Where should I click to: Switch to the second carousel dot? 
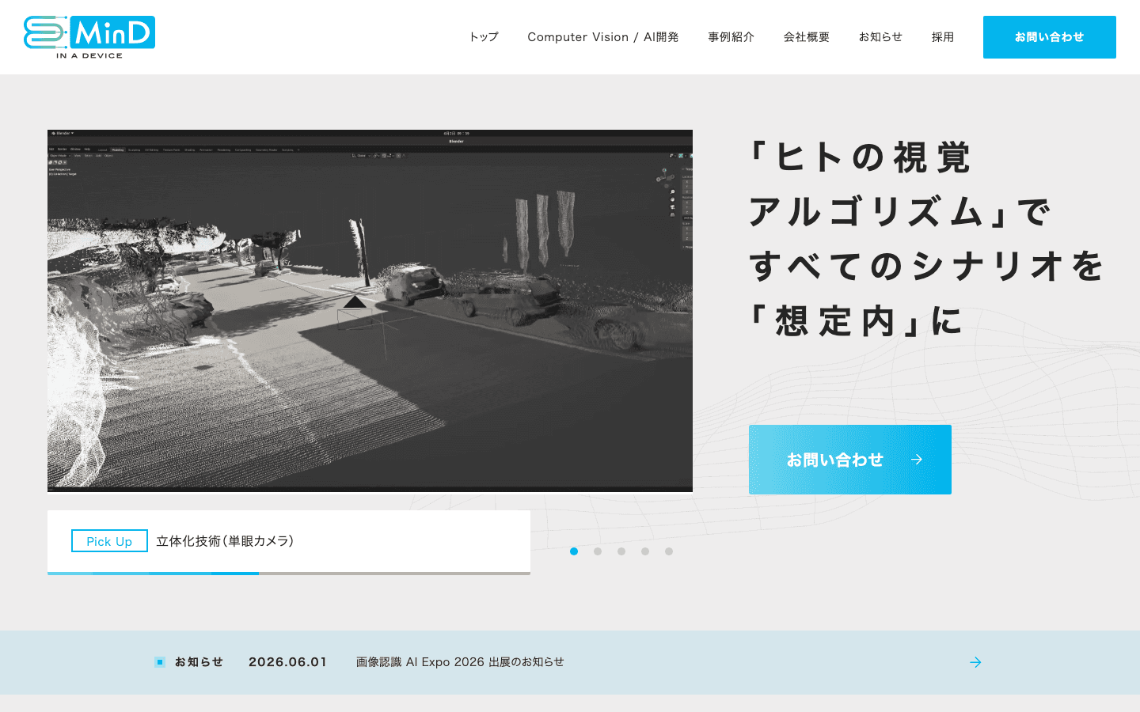pos(598,551)
